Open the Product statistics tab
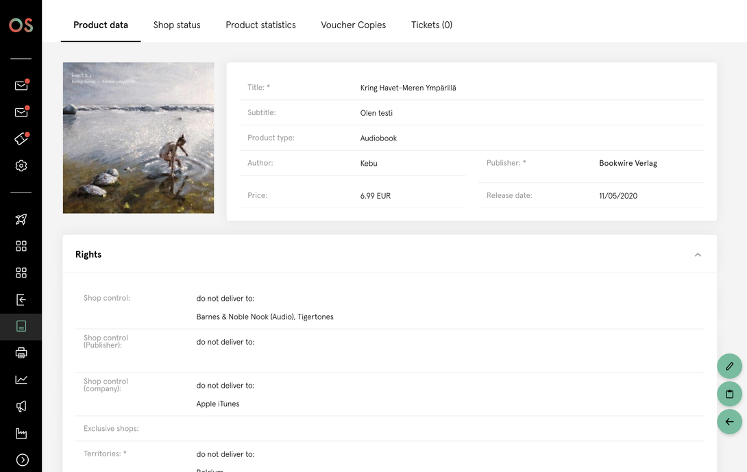 260,25
